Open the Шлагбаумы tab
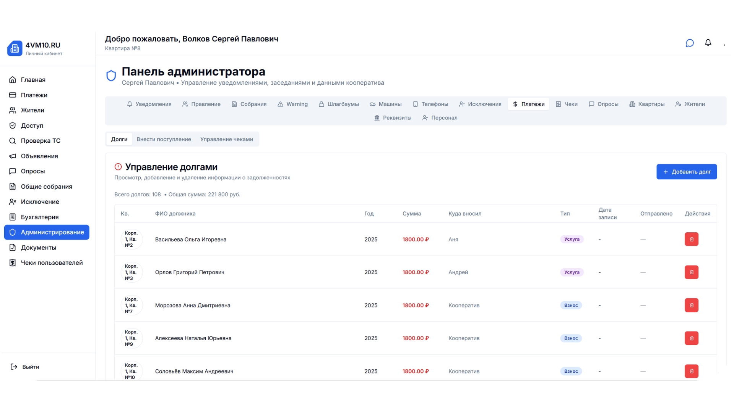The width and height of the screenshot is (734, 412). (x=339, y=104)
